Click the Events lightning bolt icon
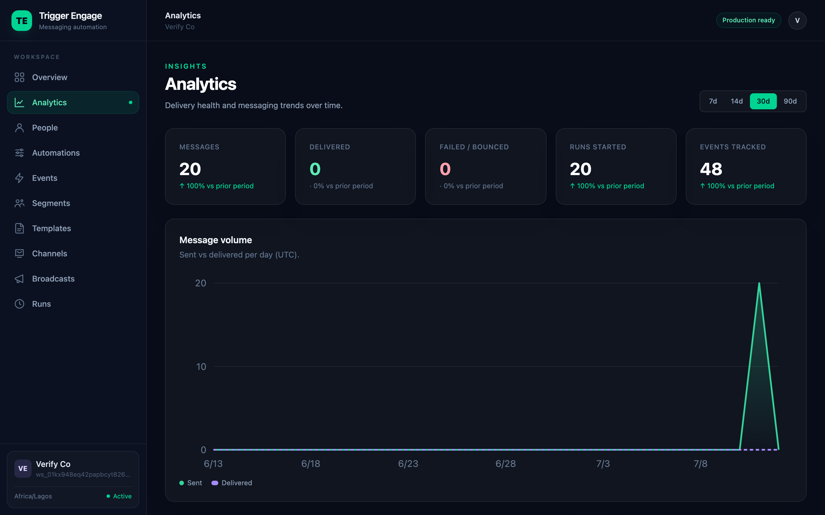 pyautogui.click(x=19, y=178)
